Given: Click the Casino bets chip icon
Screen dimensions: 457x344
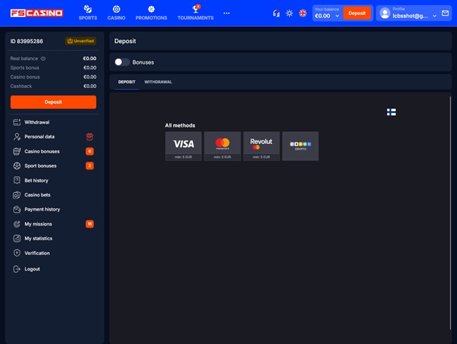Looking at the screenshot, I should 17,195.
